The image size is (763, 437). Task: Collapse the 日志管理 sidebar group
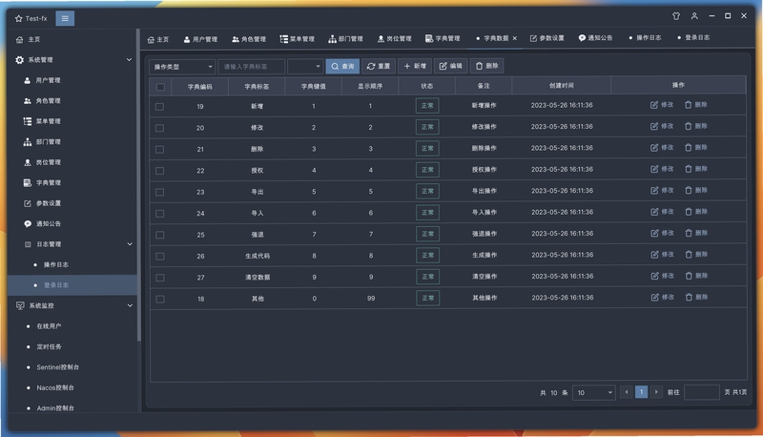130,244
